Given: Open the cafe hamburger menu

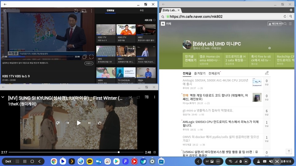Looking at the screenshot, I should point(290,24).
